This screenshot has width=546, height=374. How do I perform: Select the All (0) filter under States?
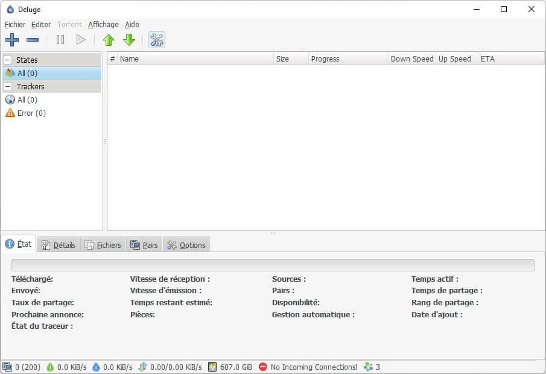pos(52,73)
